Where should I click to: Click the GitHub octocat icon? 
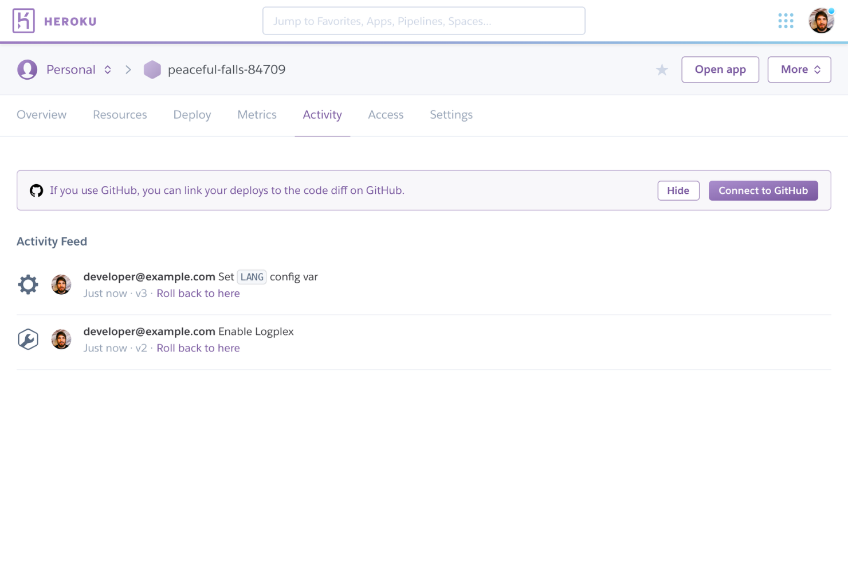click(x=36, y=190)
